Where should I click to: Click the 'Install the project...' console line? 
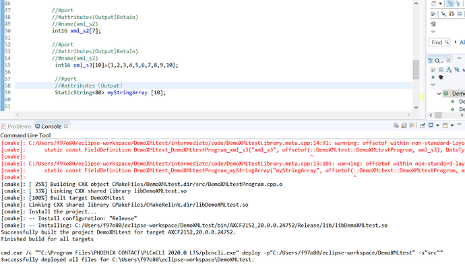[49, 211]
